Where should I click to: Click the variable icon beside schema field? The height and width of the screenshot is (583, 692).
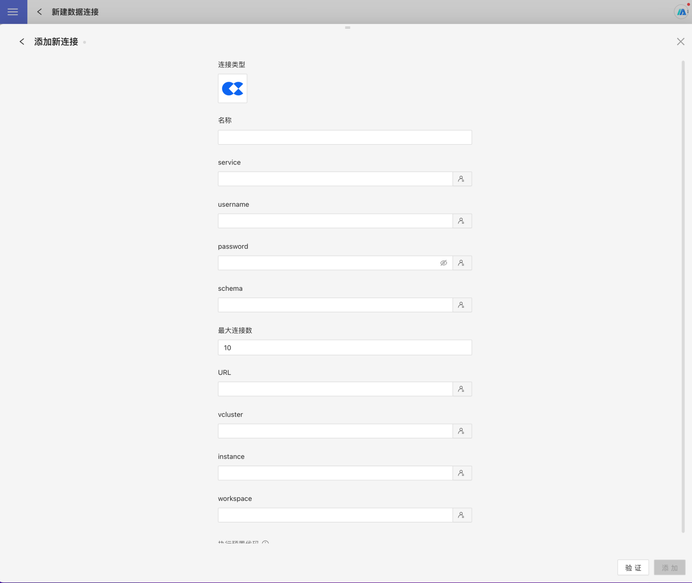[x=461, y=305]
